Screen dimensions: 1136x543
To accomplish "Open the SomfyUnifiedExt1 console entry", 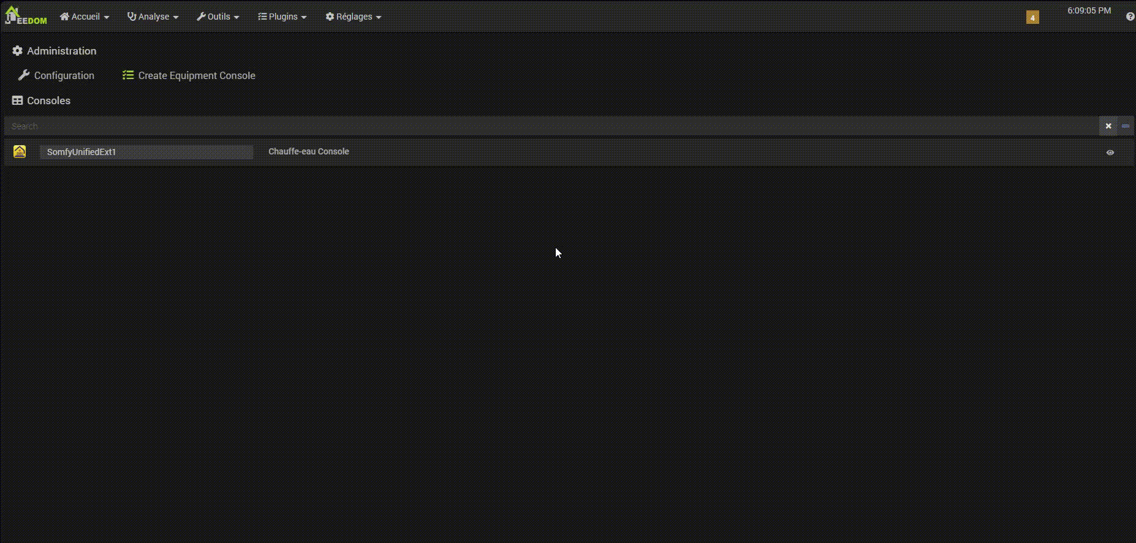I will [146, 152].
